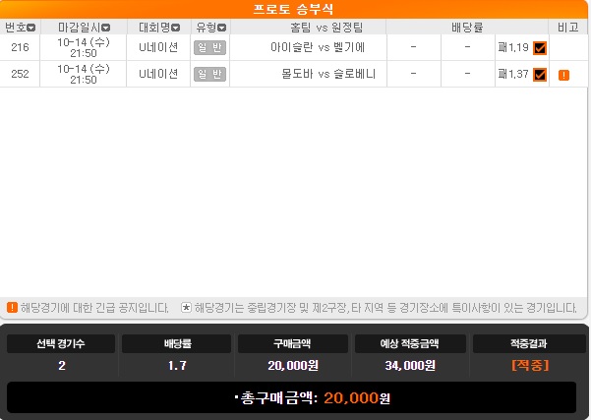The image size is (591, 420).
Task: Sort by 마감일시 column arrow
Action: pyautogui.click(x=106, y=28)
